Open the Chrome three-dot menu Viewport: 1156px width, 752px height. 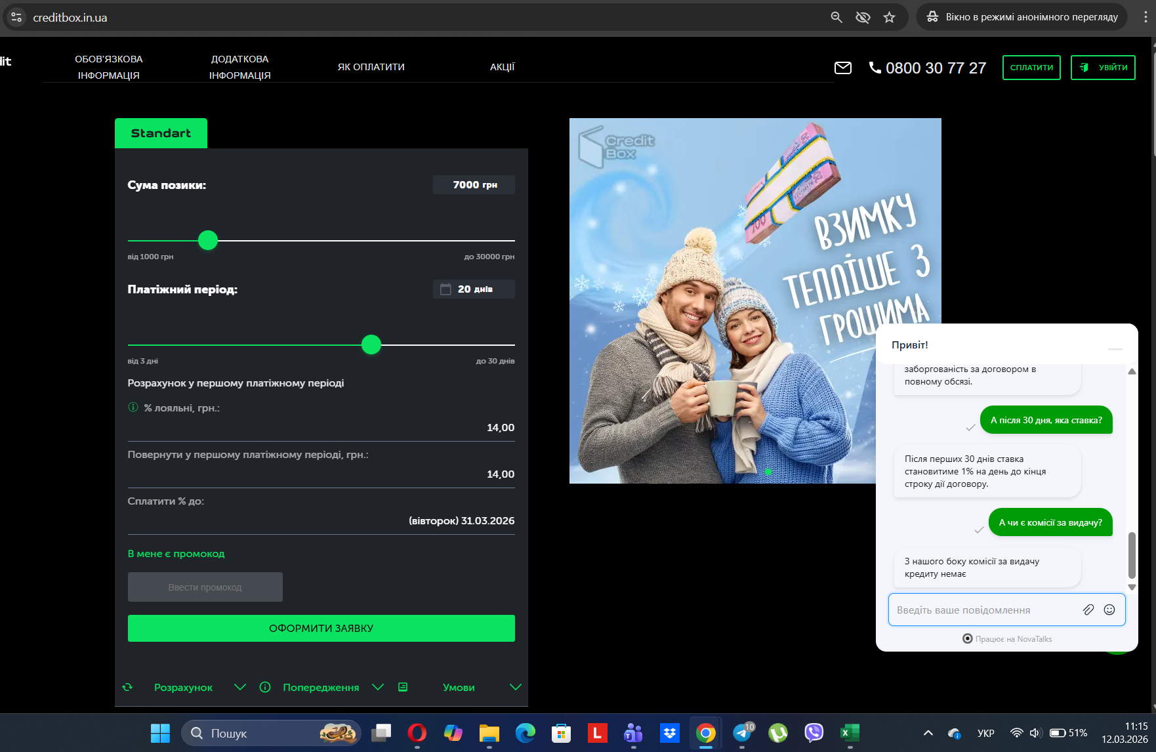click(1146, 17)
